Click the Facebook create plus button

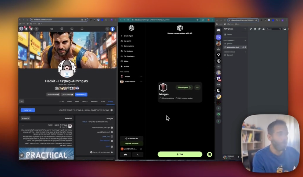36,29
